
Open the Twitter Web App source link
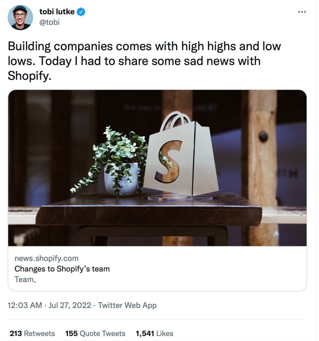pos(127,305)
